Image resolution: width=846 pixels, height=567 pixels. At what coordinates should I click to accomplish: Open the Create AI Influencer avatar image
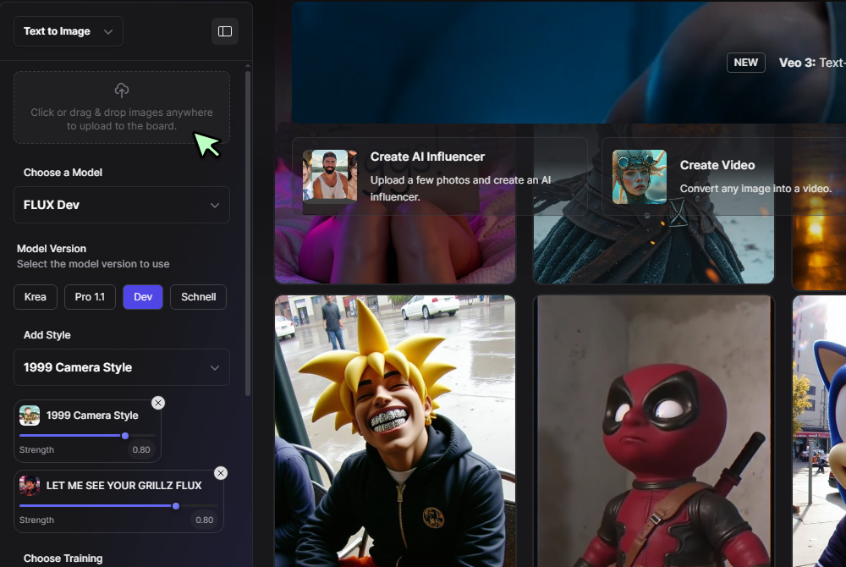[x=329, y=175]
